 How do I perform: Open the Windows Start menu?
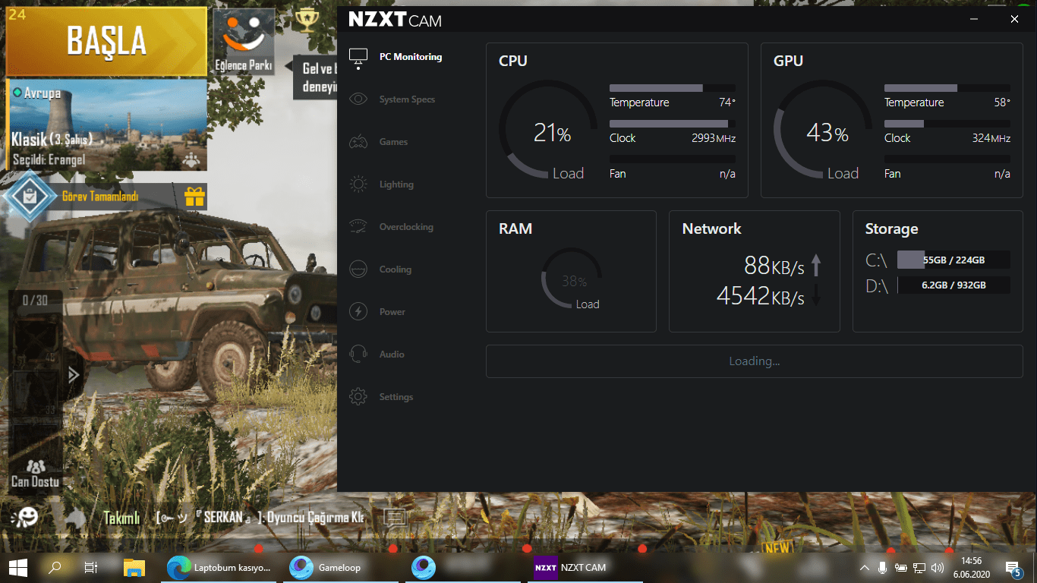17,567
